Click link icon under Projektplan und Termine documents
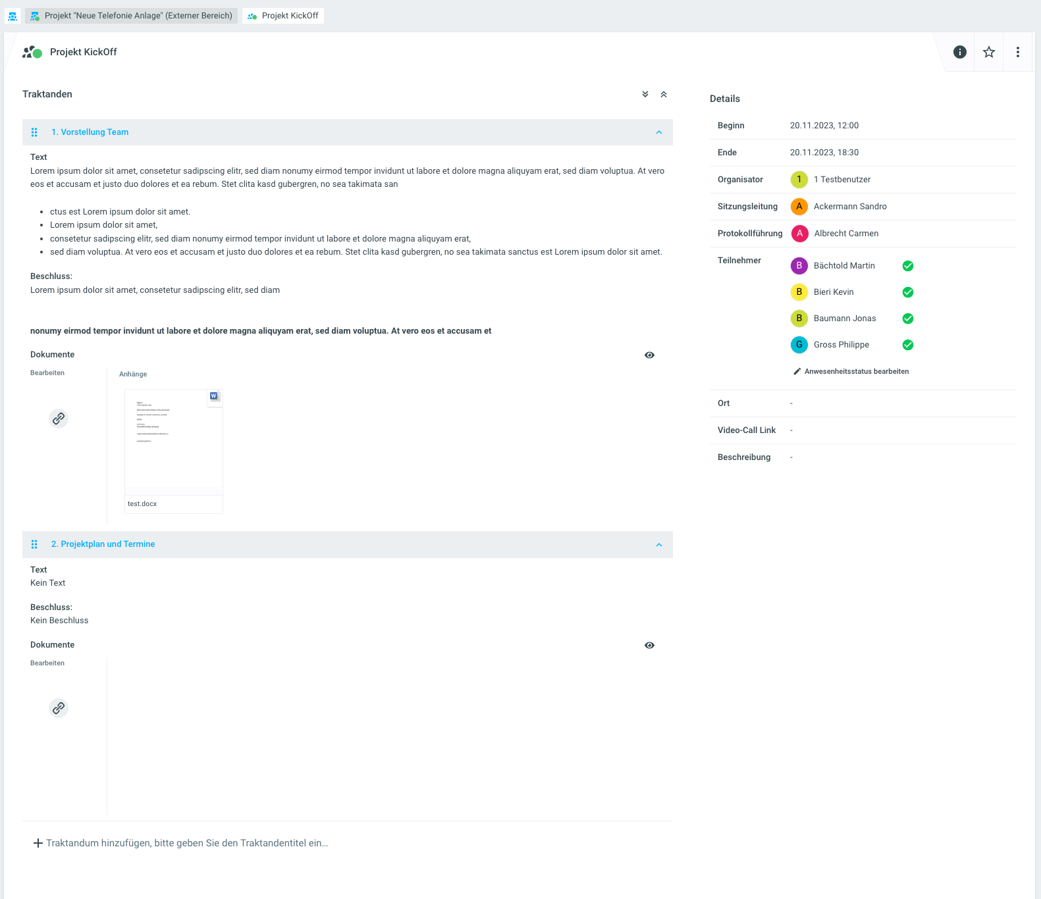This screenshot has width=1041, height=899. click(59, 708)
